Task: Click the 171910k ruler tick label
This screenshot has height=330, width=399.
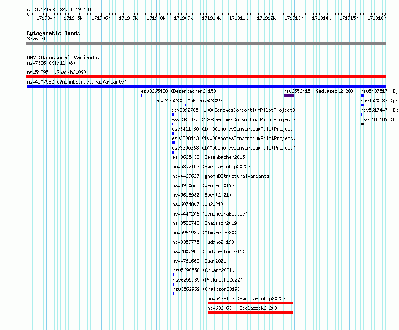Action: [x=211, y=18]
